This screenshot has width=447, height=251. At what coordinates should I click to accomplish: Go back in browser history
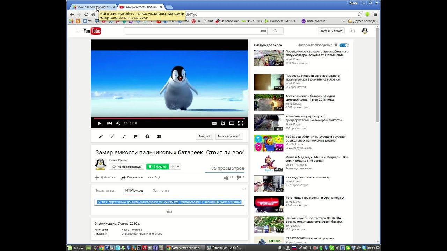72,14
